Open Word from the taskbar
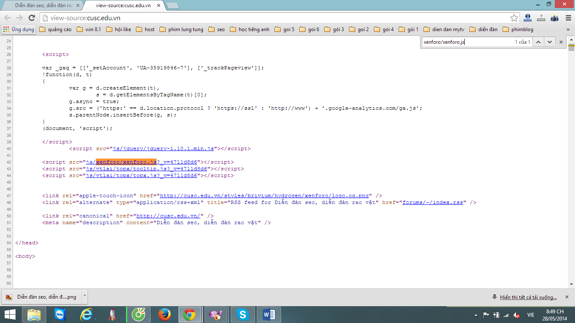575x323 pixels. pyautogui.click(x=269, y=314)
